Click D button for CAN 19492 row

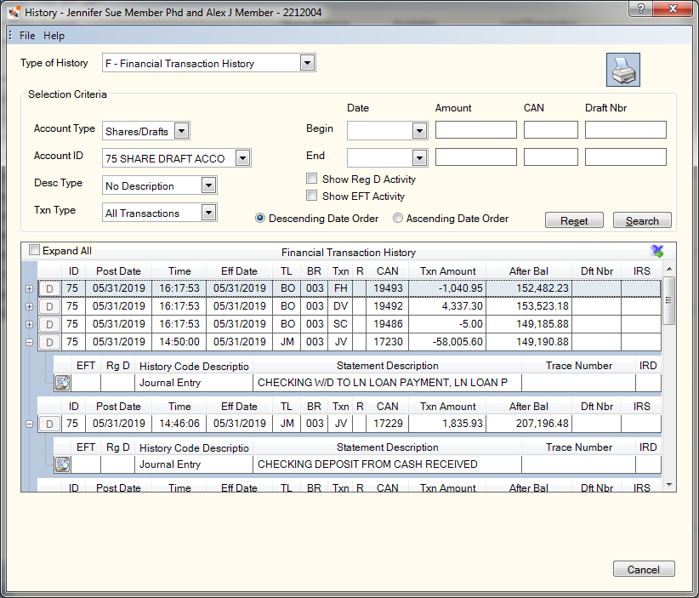(49, 306)
